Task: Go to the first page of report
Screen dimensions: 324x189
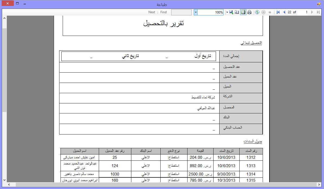Action: [x=278, y=12]
